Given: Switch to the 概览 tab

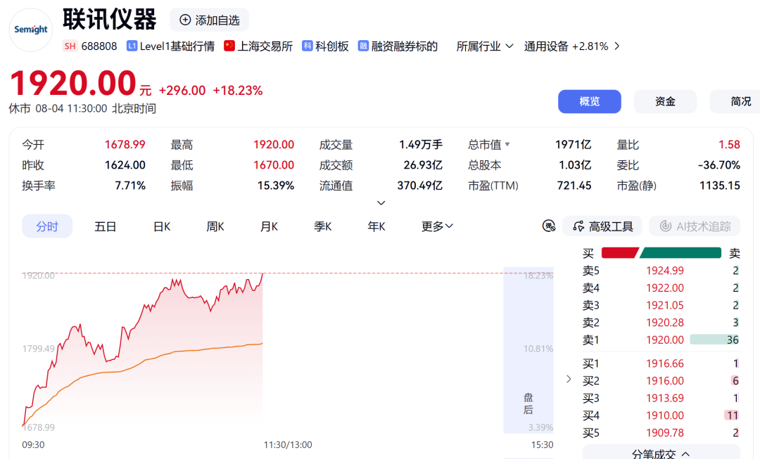Looking at the screenshot, I should 590,101.
